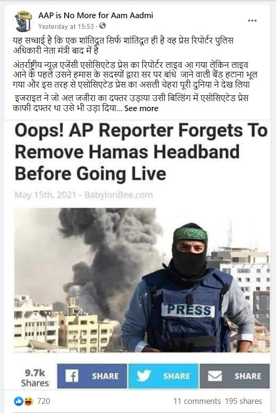Click the 9.7k Shares counter
Image resolution: width=276 pixels, height=413 pixels.
tap(35, 378)
